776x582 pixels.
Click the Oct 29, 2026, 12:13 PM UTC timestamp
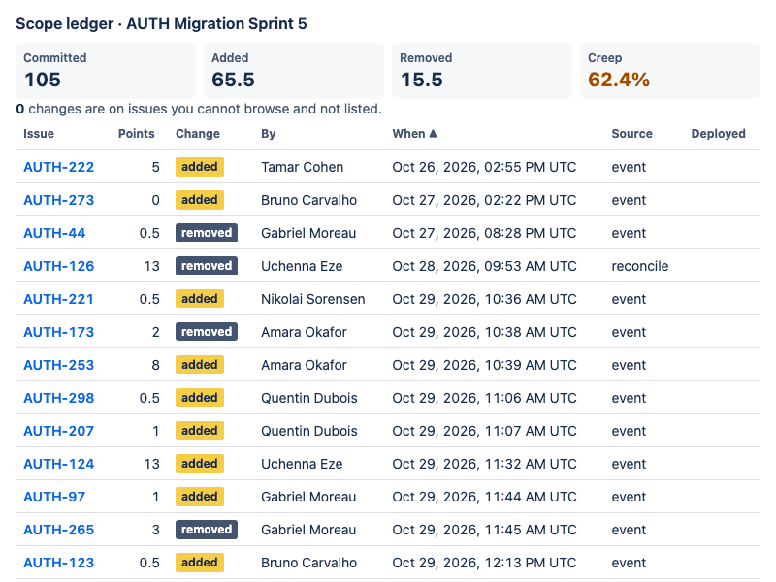(x=484, y=563)
